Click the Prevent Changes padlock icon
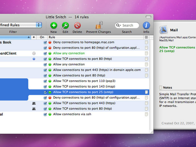 click(99, 25)
